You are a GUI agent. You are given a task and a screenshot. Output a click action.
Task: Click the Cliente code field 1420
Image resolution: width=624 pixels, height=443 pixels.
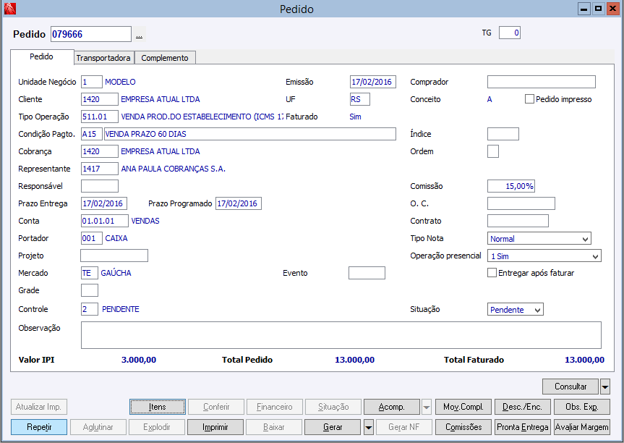point(100,99)
